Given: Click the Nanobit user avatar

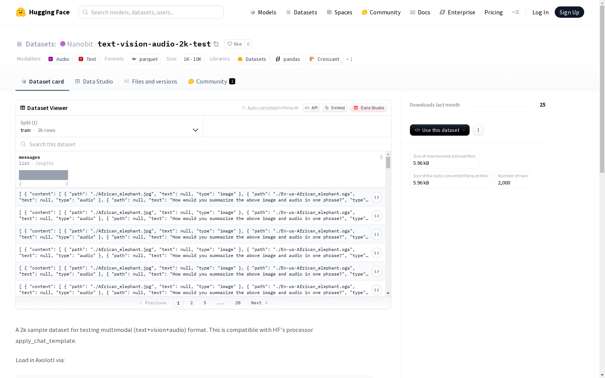Looking at the screenshot, I should pos(63,44).
